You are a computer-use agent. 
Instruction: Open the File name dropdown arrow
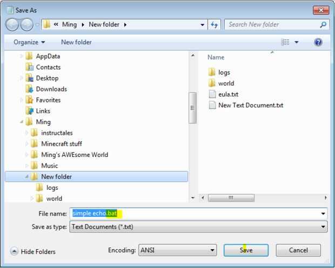coord(323,214)
